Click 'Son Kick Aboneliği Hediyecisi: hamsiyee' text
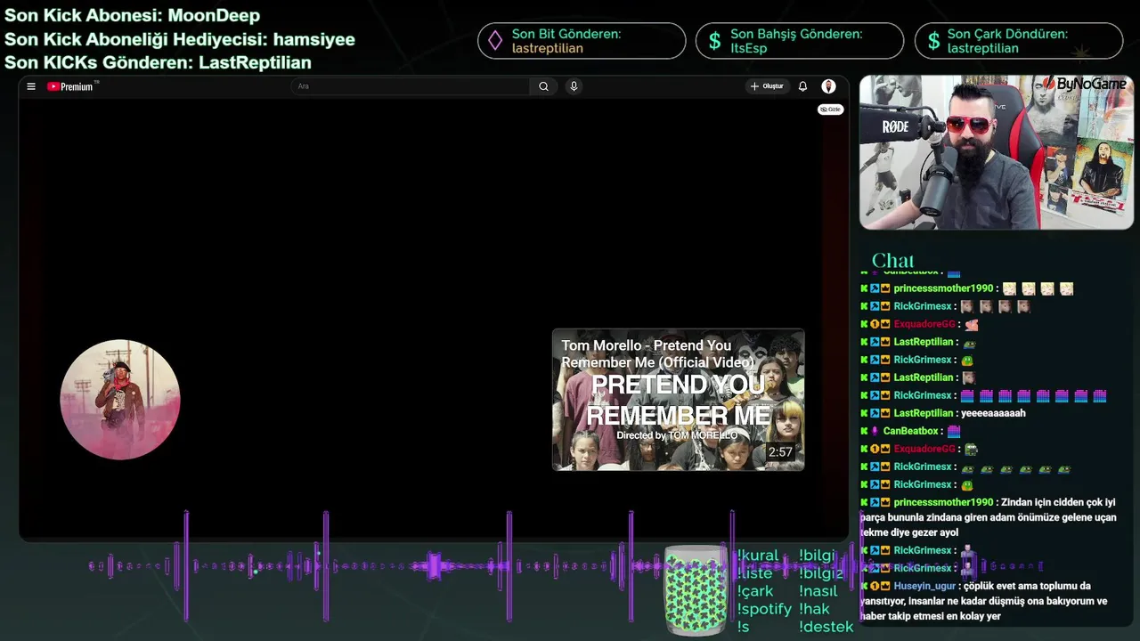 [x=180, y=39]
